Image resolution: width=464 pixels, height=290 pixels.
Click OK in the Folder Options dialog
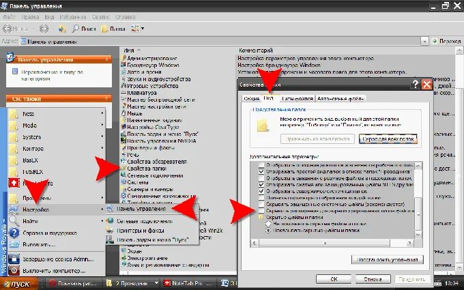click(334, 279)
